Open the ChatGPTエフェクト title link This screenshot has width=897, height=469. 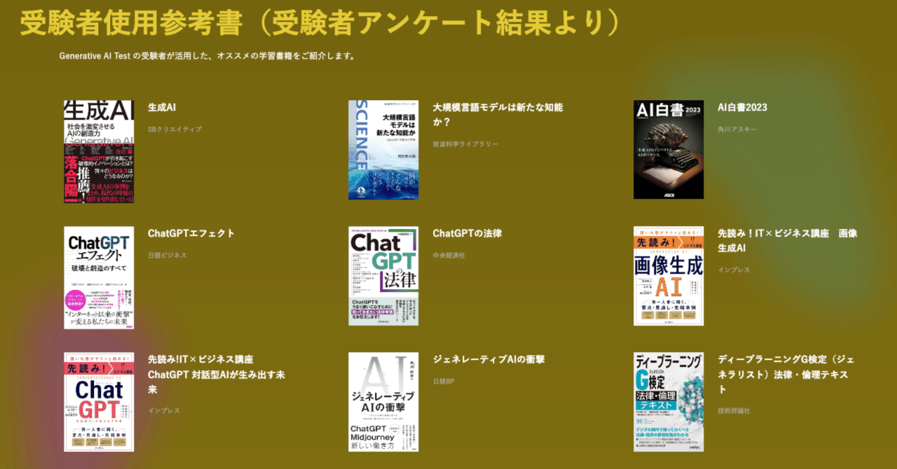click(189, 233)
